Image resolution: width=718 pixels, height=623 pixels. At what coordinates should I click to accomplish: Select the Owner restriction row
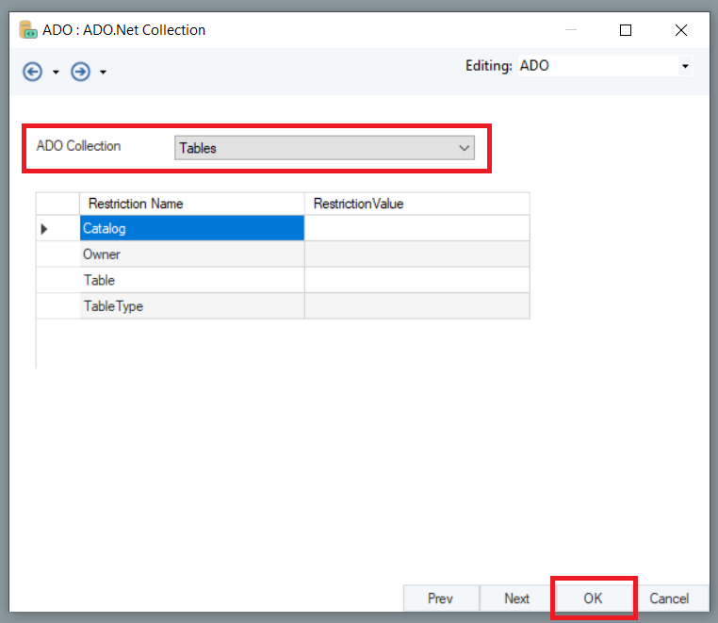coord(191,254)
